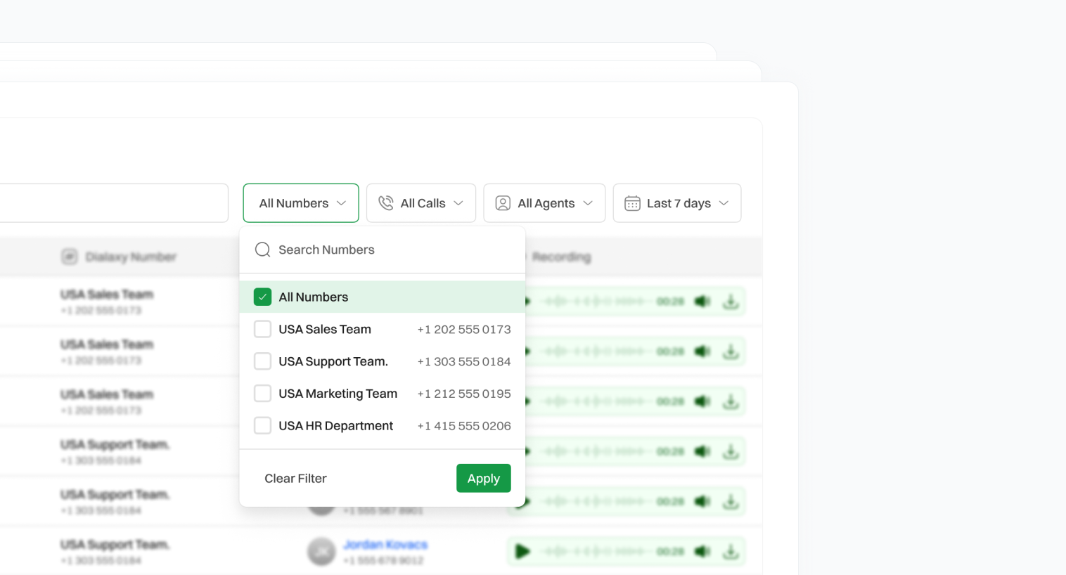Mute the speaker icon in the first recording row
The image size is (1066, 575).
tap(702, 302)
